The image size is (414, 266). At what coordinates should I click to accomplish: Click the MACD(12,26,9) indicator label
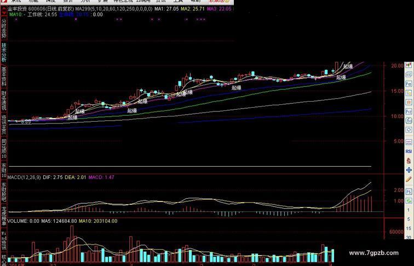(24, 178)
